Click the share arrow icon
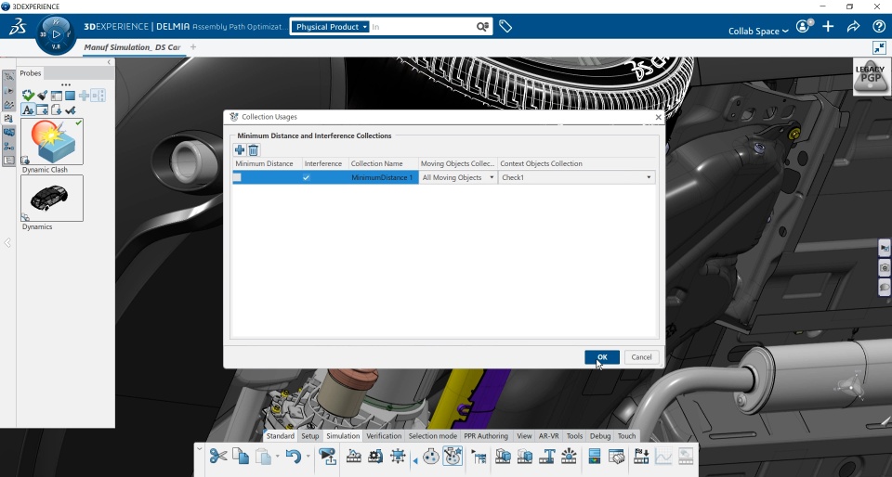Viewport: 892px width, 477px height. coord(853,26)
